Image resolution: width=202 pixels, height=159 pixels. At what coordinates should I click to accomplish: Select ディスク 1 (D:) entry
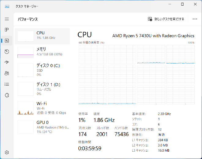click(42, 89)
